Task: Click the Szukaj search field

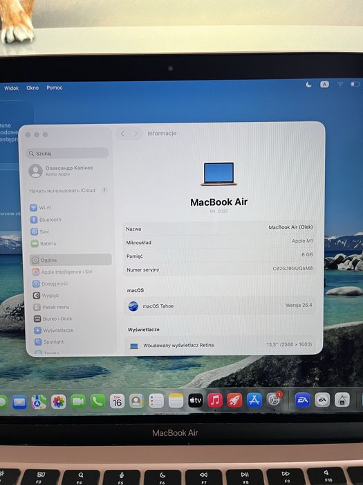Action: click(x=67, y=153)
